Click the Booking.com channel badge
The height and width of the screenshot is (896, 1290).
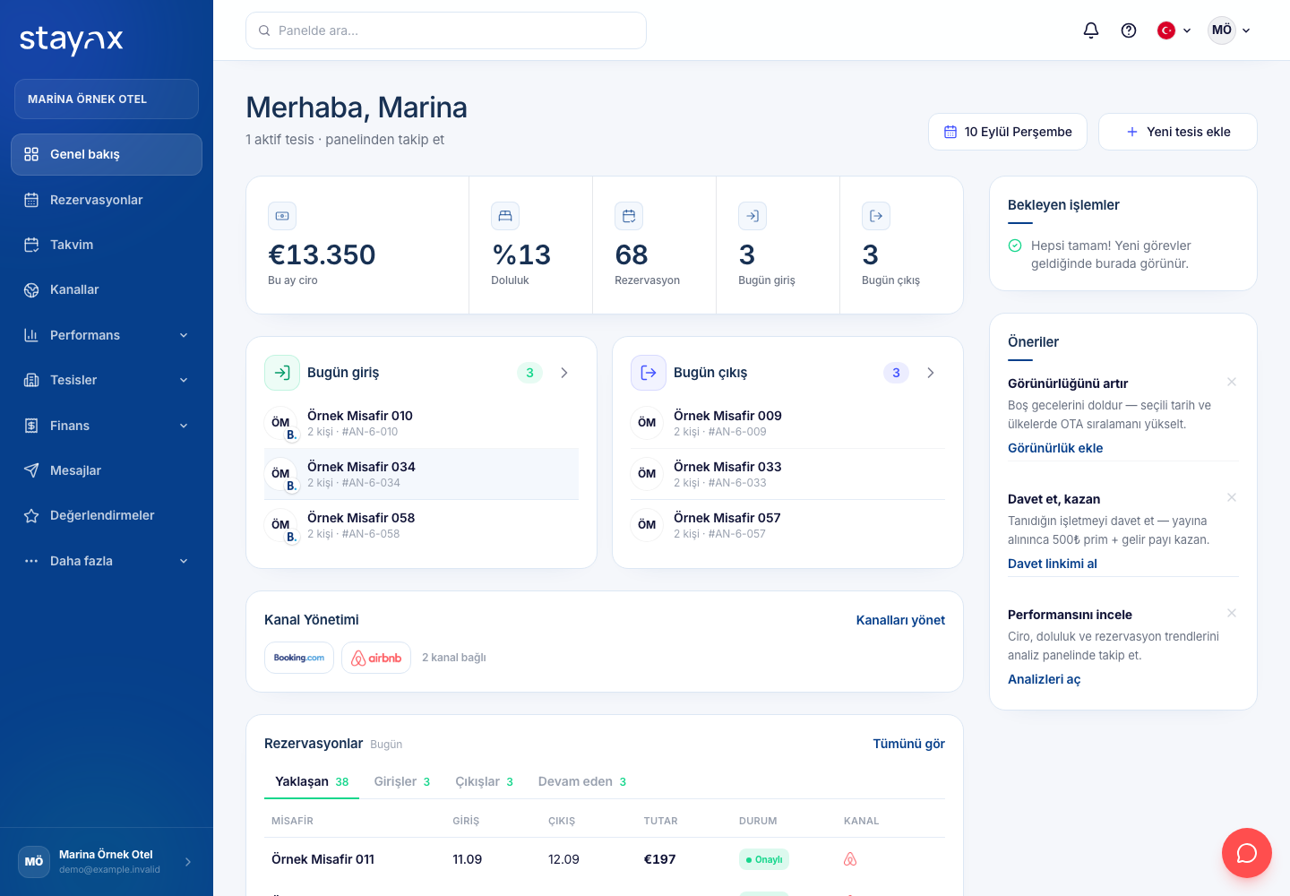click(299, 658)
